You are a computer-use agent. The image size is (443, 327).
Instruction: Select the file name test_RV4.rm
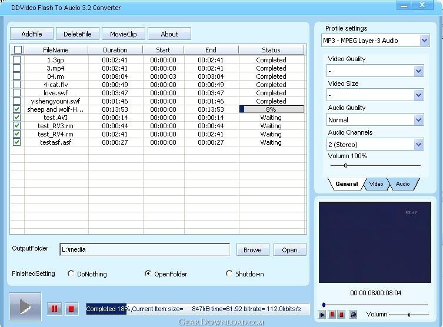click(56, 134)
